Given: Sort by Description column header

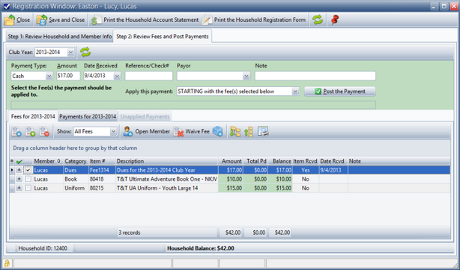Looking at the screenshot, I should tap(166, 161).
